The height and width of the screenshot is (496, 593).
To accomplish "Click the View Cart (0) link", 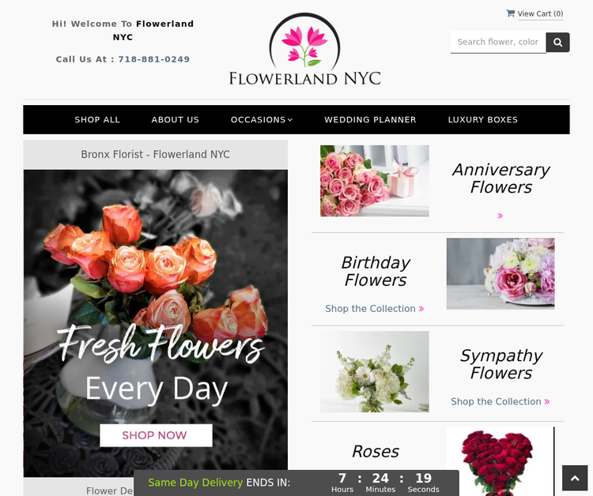I will 540,13.
